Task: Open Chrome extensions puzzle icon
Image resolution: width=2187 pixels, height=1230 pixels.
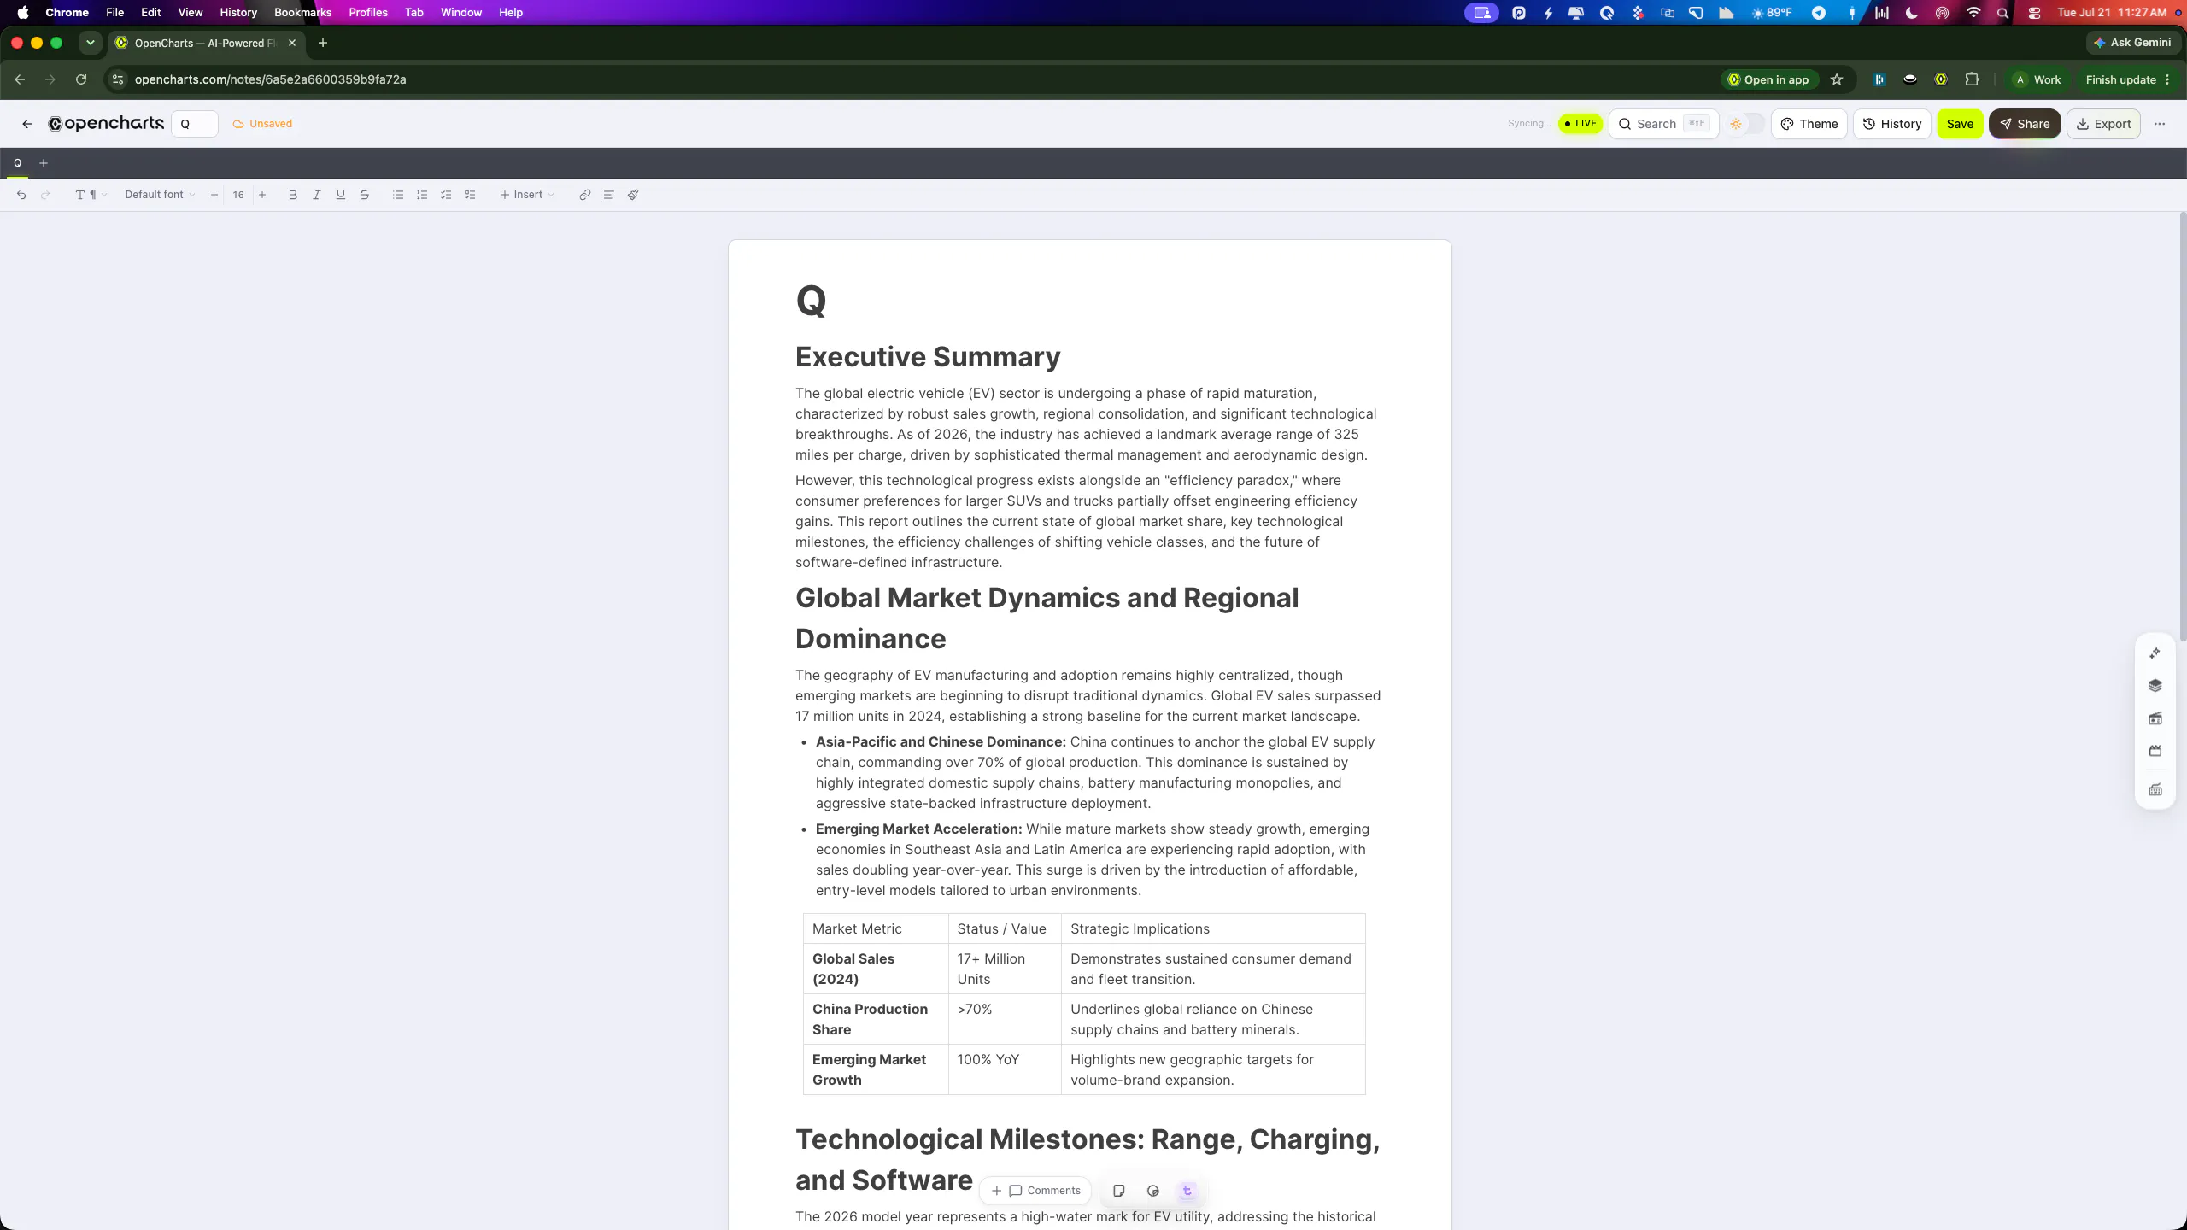Action: pyautogui.click(x=1973, y=79)
